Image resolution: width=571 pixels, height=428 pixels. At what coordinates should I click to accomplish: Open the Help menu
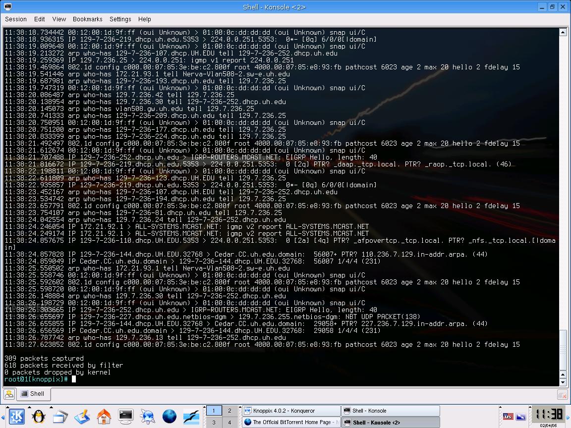(x=145, y=19)
